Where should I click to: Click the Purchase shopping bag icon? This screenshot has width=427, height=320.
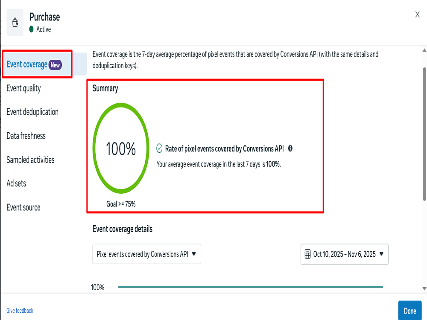[x=15, y=22]
